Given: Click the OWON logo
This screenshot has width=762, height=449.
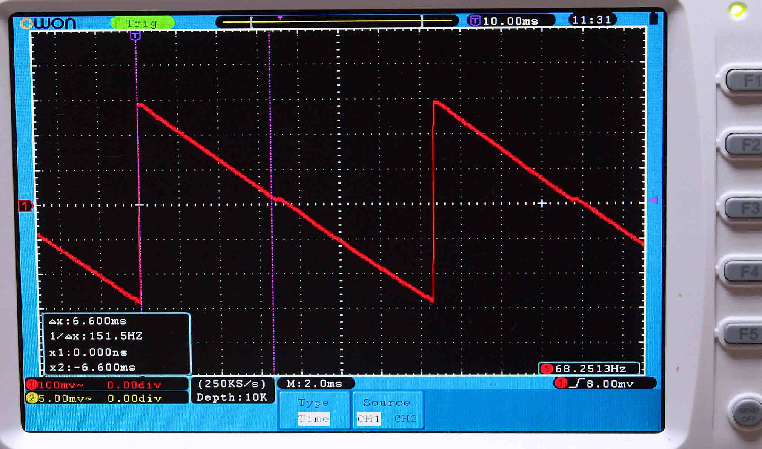Looking at the screenshot, I should tap(48, 23).
